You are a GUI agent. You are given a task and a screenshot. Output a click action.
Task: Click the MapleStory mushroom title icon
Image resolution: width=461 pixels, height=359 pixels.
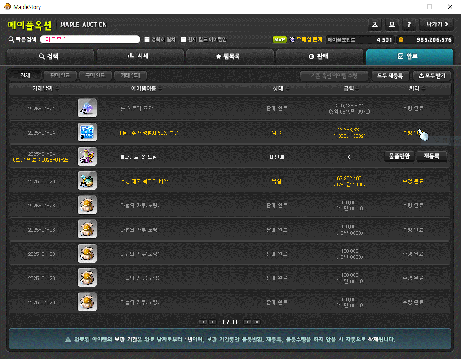tap(7, 6)
